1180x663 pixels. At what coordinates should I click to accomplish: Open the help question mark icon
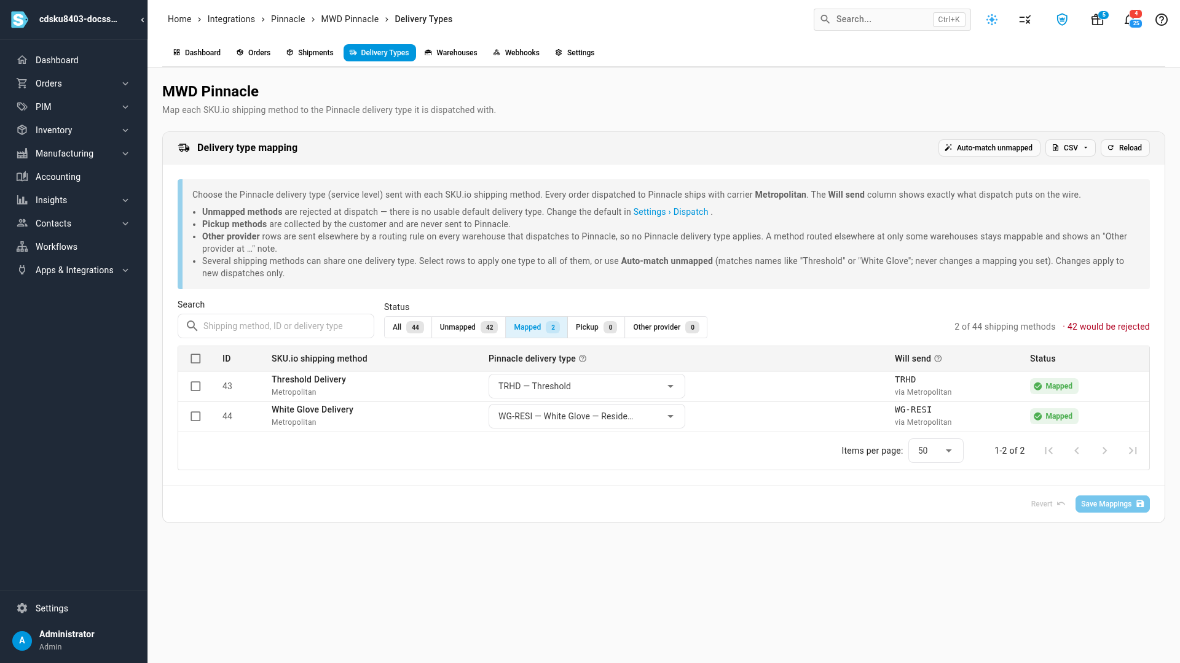tap(1161, 20)
